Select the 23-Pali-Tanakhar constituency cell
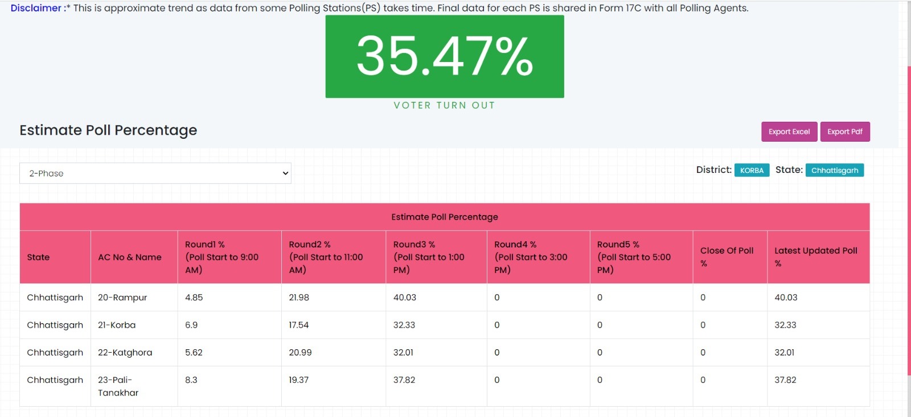The image size is (911, 417). (118, 386)
